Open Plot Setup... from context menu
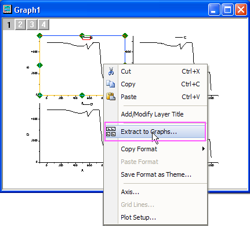The image size is (250, 226). pyautogui.click(x=138, y=217)
